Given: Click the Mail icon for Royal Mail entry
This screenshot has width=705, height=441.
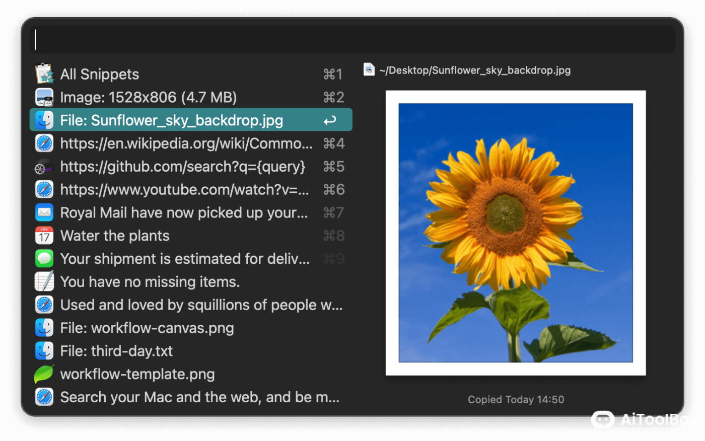Looking at the screenshot, I should [x=44, y=212].
